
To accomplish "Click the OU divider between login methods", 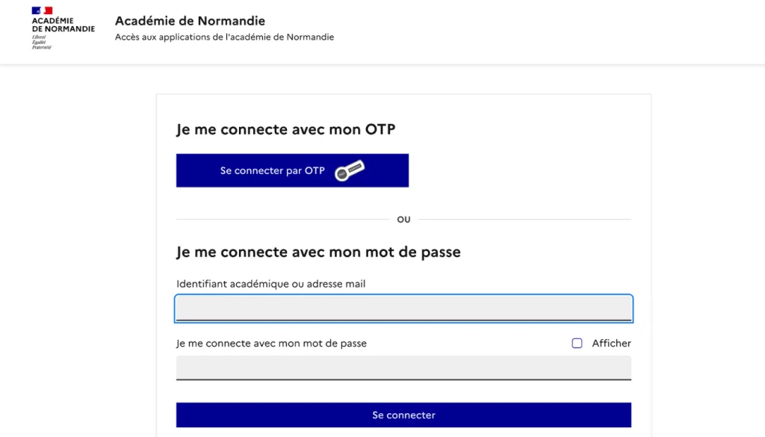I will (x=403, y=219).
